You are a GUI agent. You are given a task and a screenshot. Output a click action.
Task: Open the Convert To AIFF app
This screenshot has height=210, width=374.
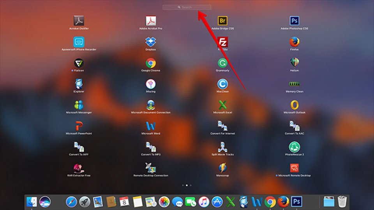(79, 147)
